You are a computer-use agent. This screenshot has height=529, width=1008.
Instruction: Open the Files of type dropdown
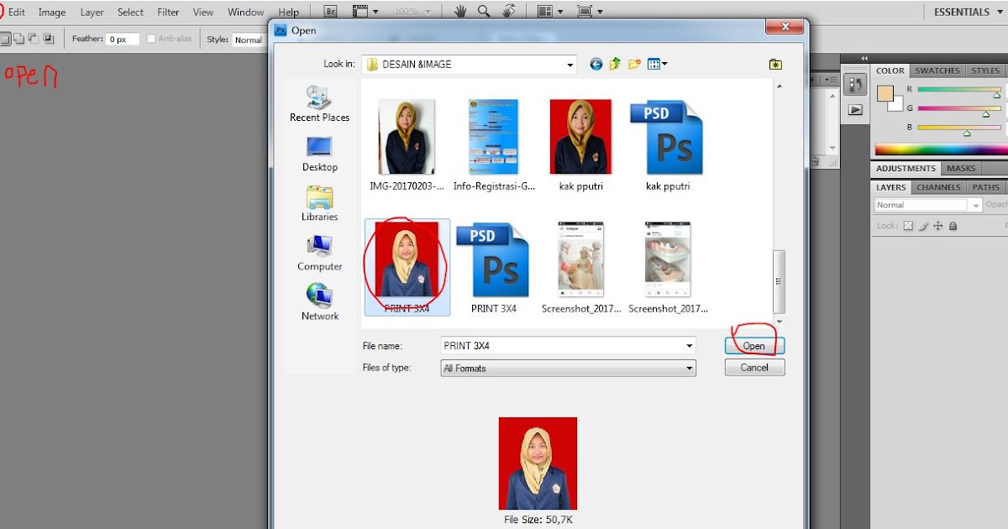coord(690,368)
